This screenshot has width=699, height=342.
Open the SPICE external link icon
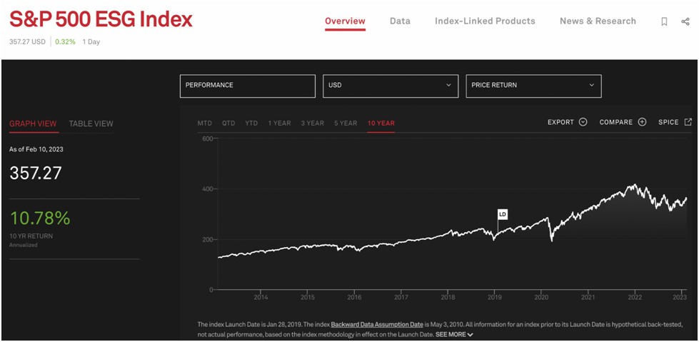[x=688, y=121]
